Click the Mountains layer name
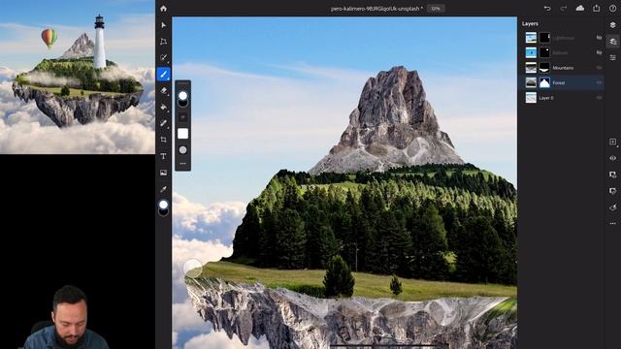Image resolution: width=621 pixels, height=349 pixels. (x=563, y=68)
